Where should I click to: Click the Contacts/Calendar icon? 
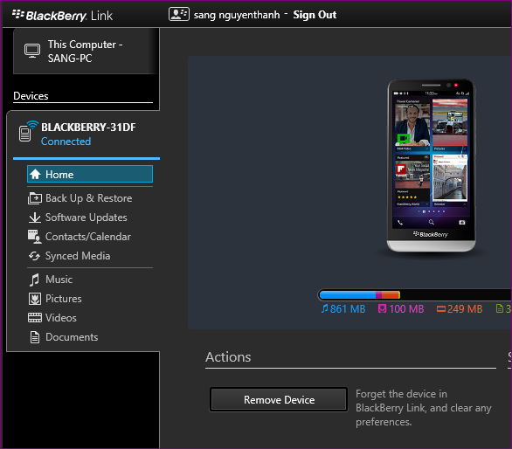click(35, 237)
